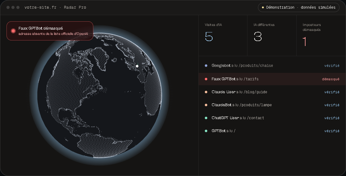Click the red dot beside Faux GPTBot row
346x176 pixels.
206,79
